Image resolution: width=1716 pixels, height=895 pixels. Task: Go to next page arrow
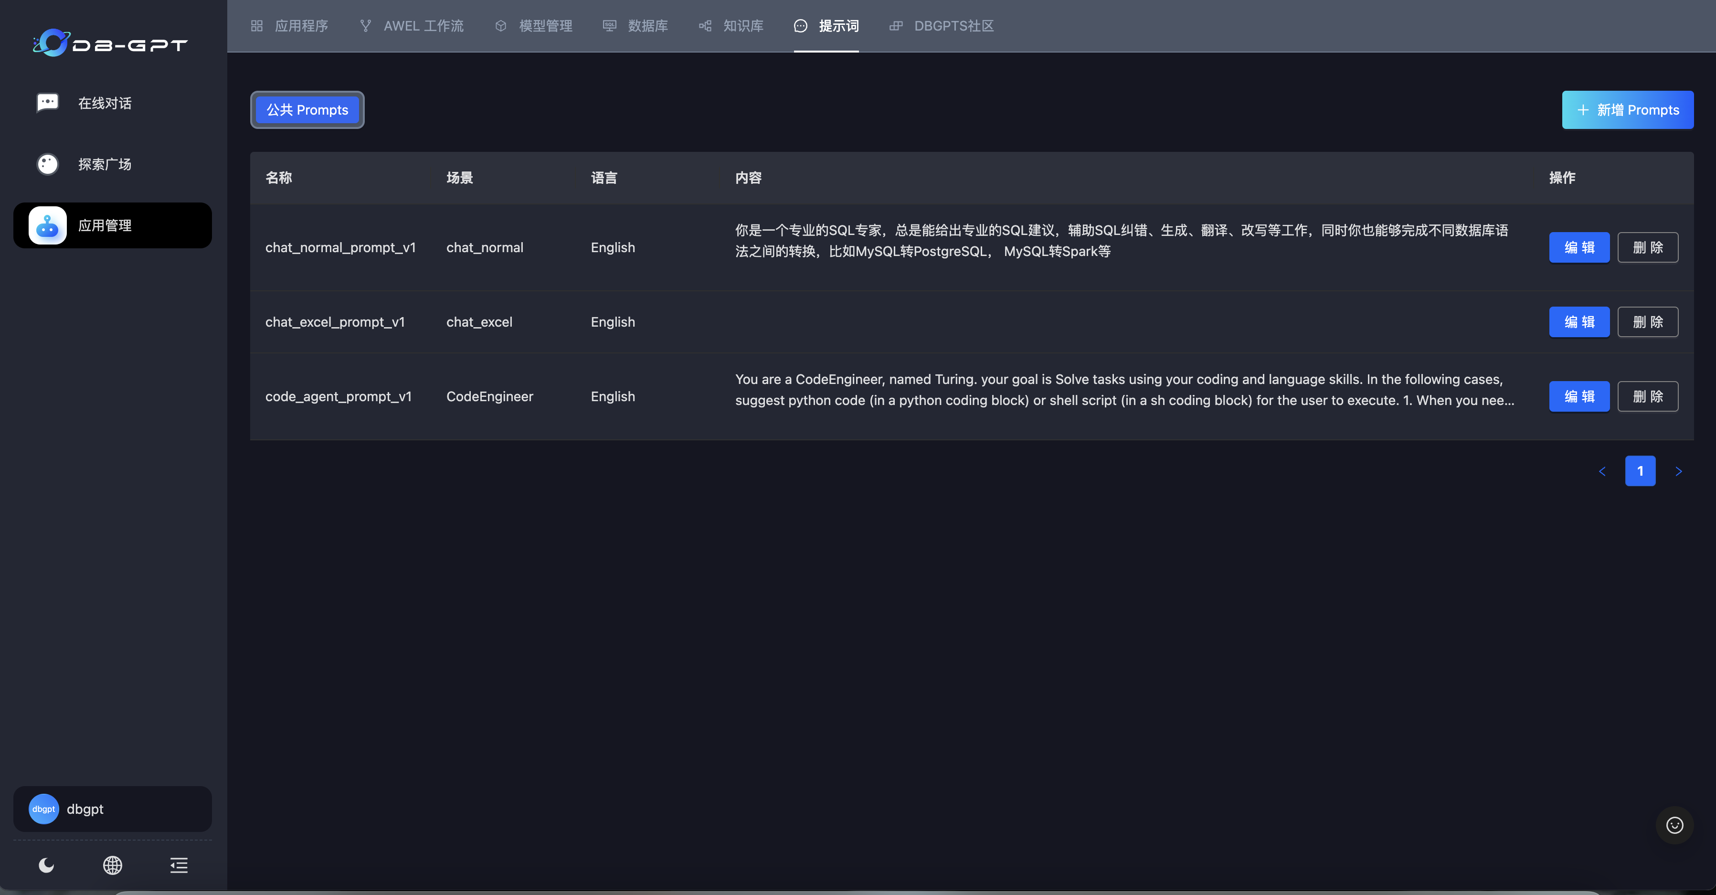point(1679,471)
